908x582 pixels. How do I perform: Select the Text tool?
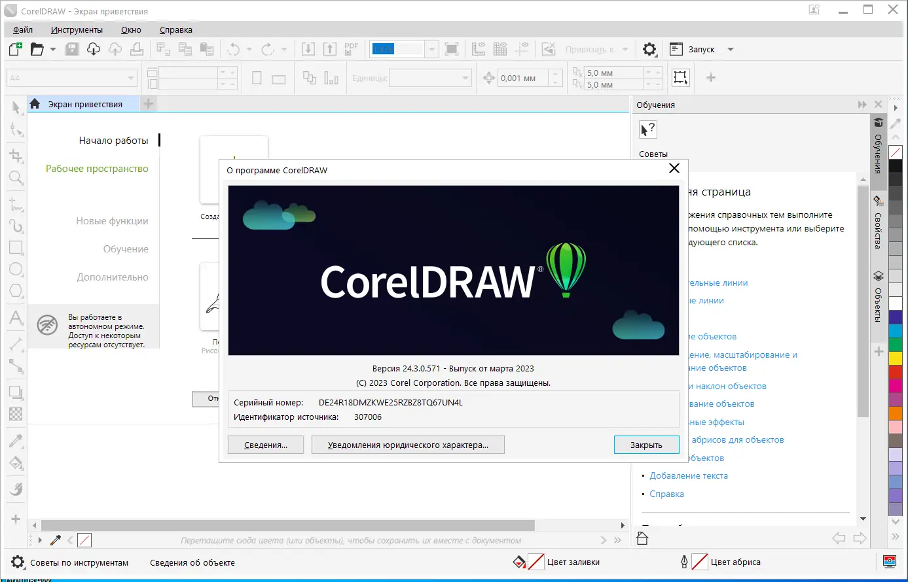tap(16, 318)
